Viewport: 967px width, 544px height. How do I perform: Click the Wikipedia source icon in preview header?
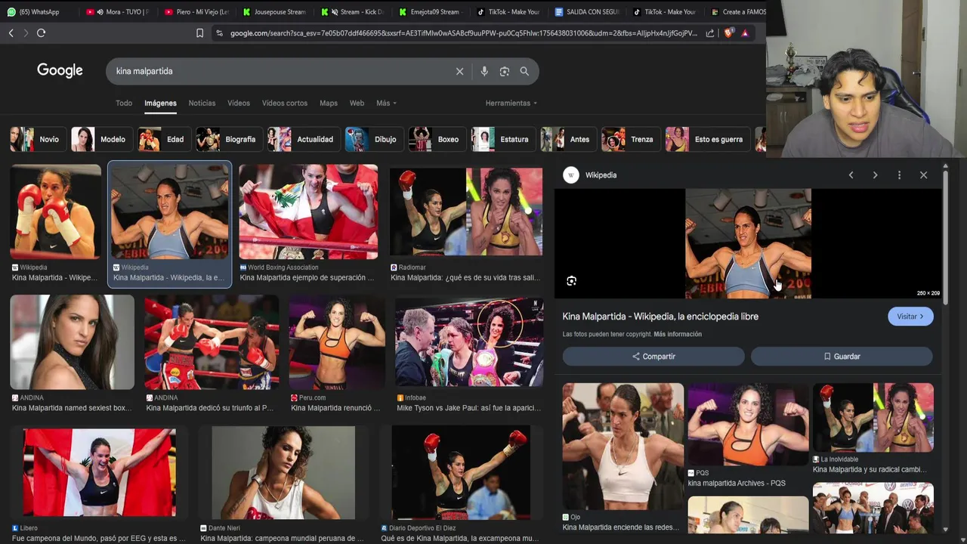(x=571, y=175)
